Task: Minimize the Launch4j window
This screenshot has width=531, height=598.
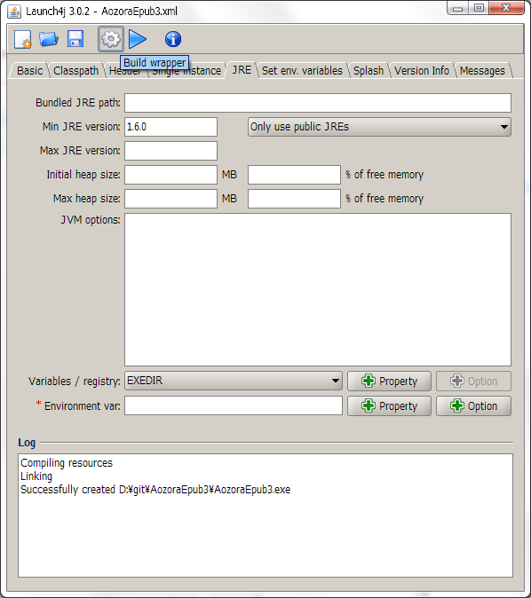Action: 459,8
